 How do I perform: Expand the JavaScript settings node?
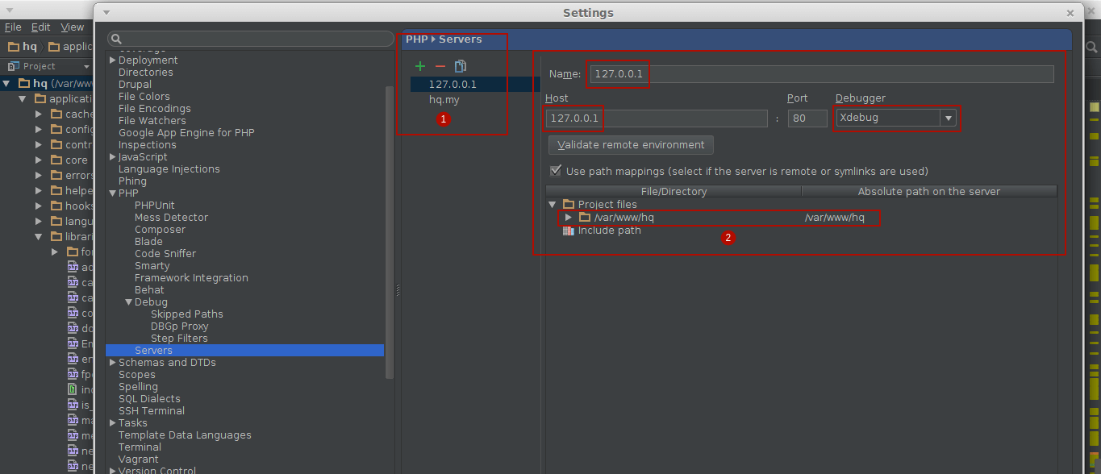(112, 157)
